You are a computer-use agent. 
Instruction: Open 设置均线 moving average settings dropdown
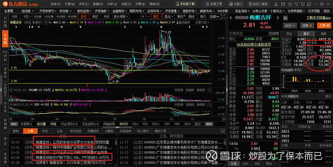click(x=202, y=22)
